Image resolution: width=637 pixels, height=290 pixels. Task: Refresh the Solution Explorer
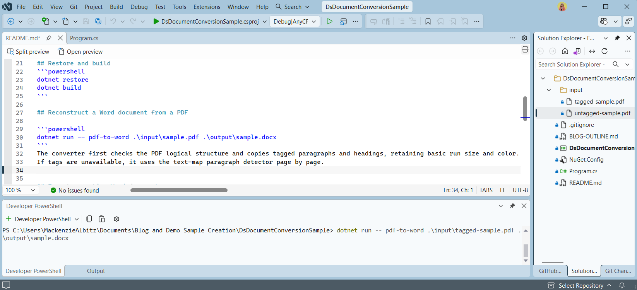coord(604,51)
